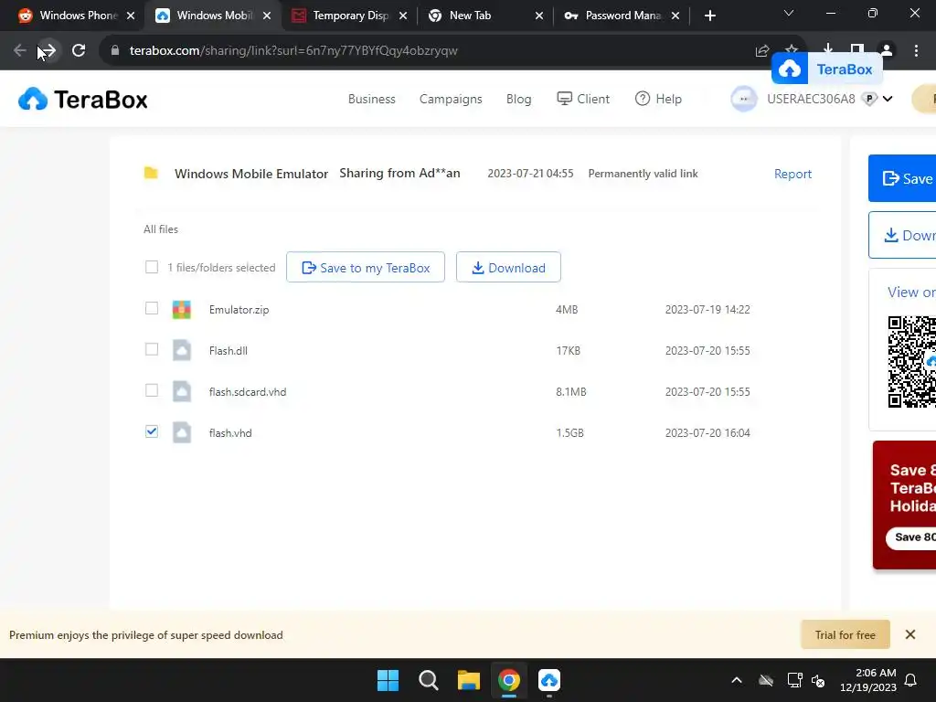This screenshot has height=702, width=936.
Task: Click the Emulator.zip archive file icon
Action: (182, 310)
